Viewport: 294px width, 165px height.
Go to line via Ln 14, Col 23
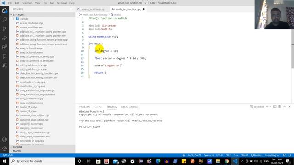(194, 155)
